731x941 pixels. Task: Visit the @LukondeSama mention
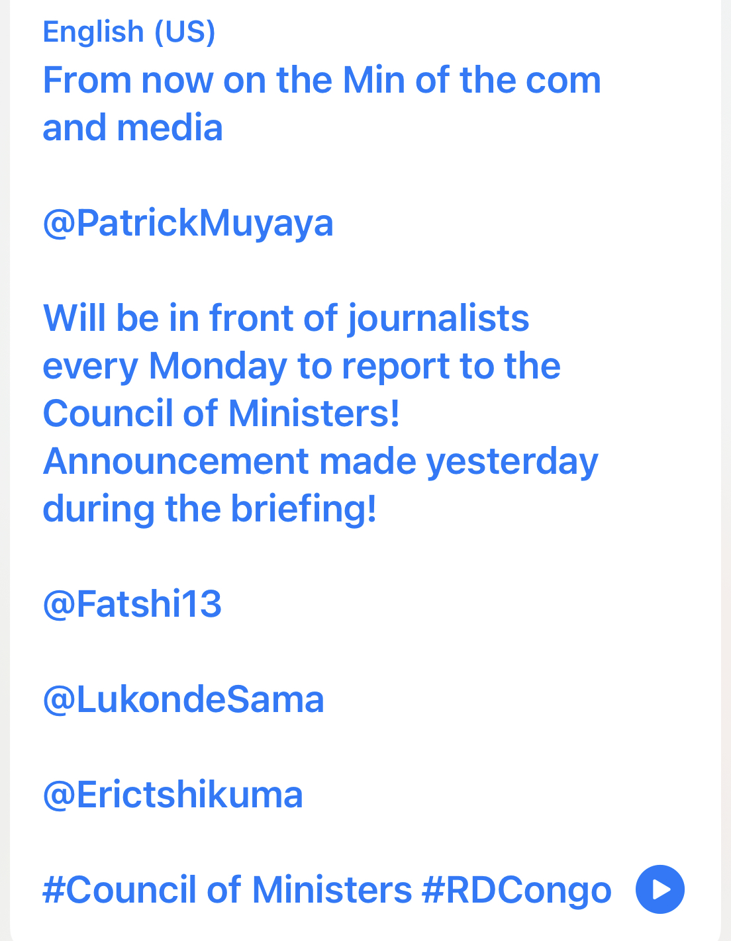[x=183, y=699]
